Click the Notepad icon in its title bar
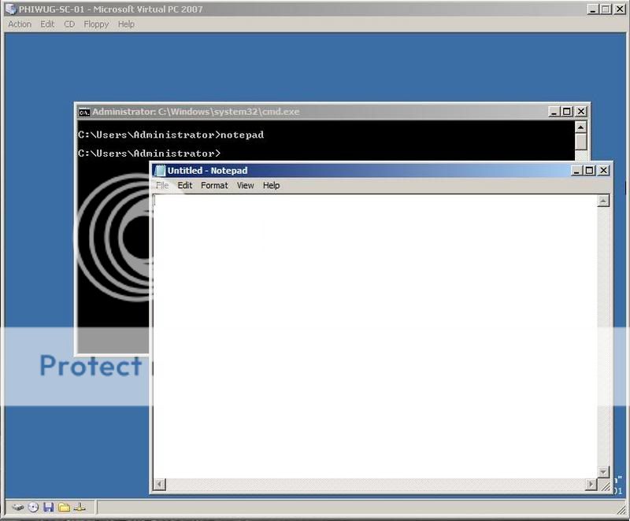 click(x=158, y=170)
